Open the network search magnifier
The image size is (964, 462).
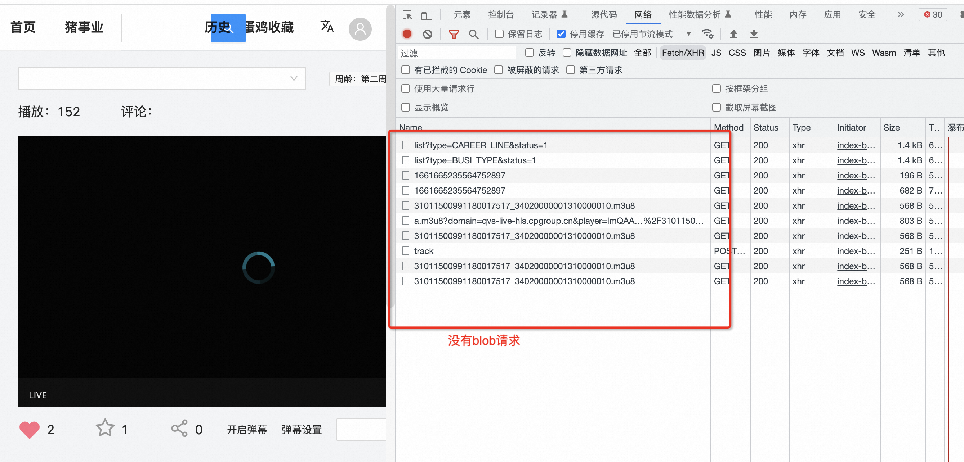point(473,35)
